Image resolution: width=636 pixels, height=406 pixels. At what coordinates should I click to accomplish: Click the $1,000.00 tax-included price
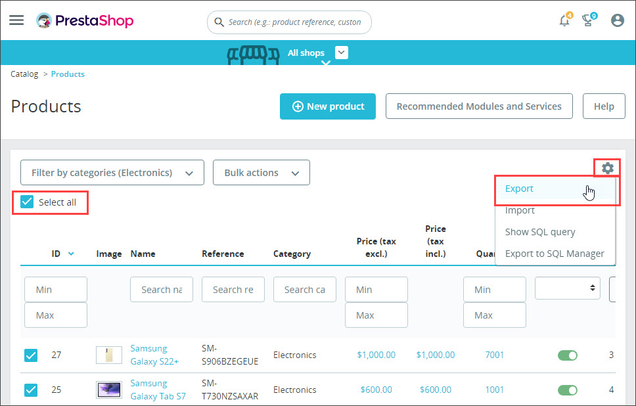click(x=436, y=355)
